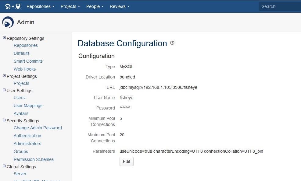This screenshot has height=181, width=301.
Task: Click the Driver Location value 'bundled'
Action: pos(127,77)
